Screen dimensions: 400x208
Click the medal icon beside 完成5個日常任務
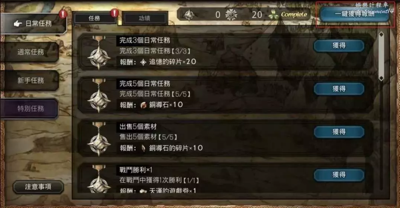99,96
